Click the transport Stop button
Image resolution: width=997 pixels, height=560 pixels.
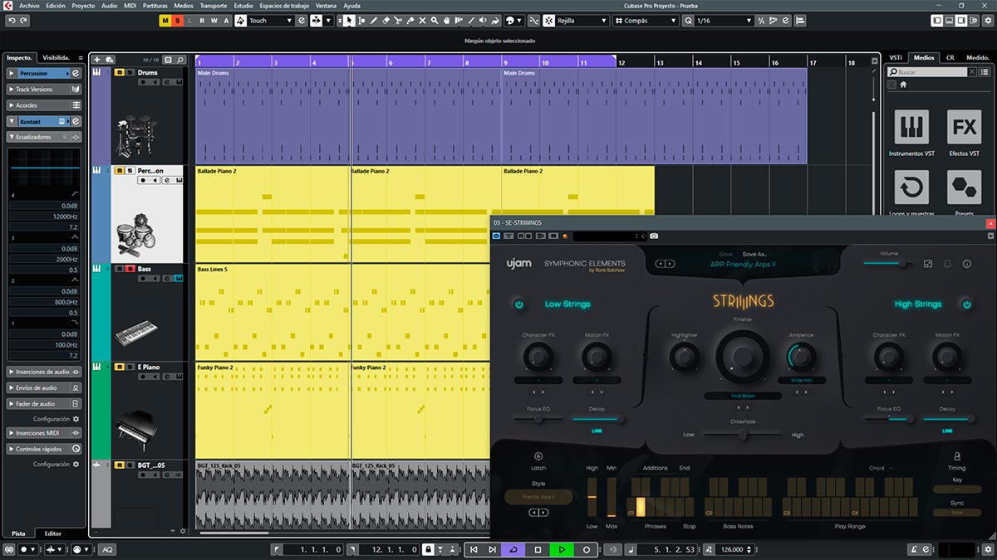(x=538, y=549)
